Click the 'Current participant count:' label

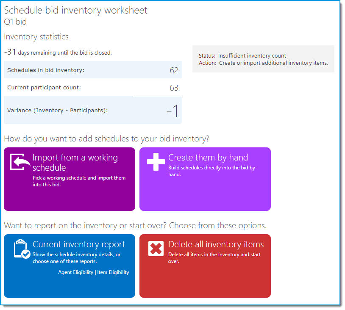click(44, 88)
